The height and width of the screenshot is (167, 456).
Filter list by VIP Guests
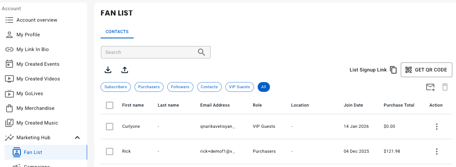tap(239, 87)
